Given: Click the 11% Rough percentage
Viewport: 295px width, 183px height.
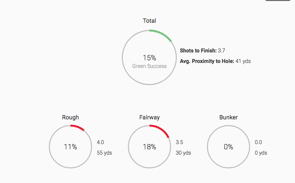Looking at the screenshot, I should click(x=70, y=147).
